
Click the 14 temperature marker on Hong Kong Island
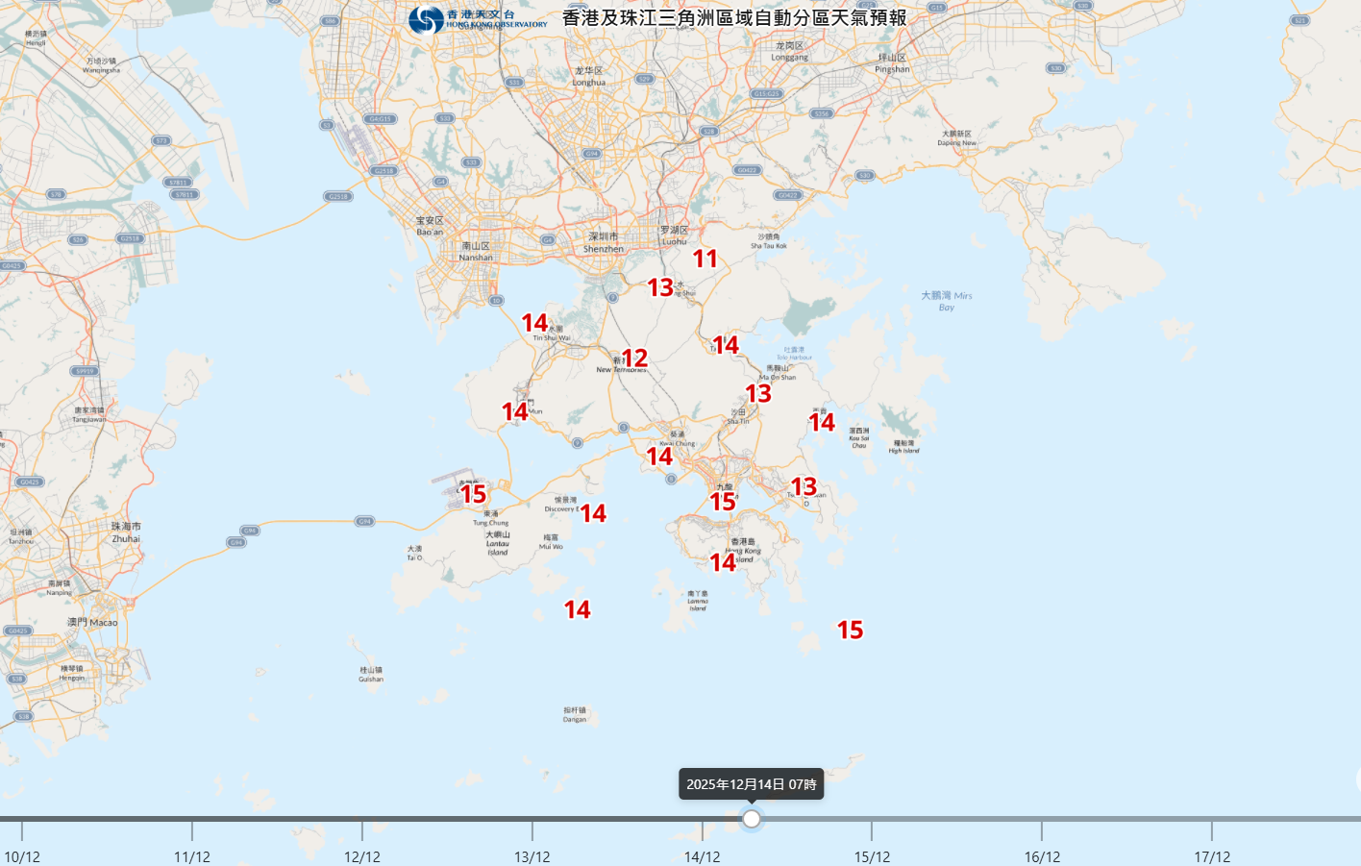coord(723,562)
